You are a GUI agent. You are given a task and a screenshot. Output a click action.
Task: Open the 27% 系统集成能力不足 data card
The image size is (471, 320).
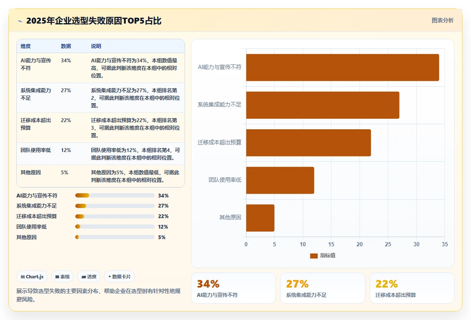pos(323,288)
